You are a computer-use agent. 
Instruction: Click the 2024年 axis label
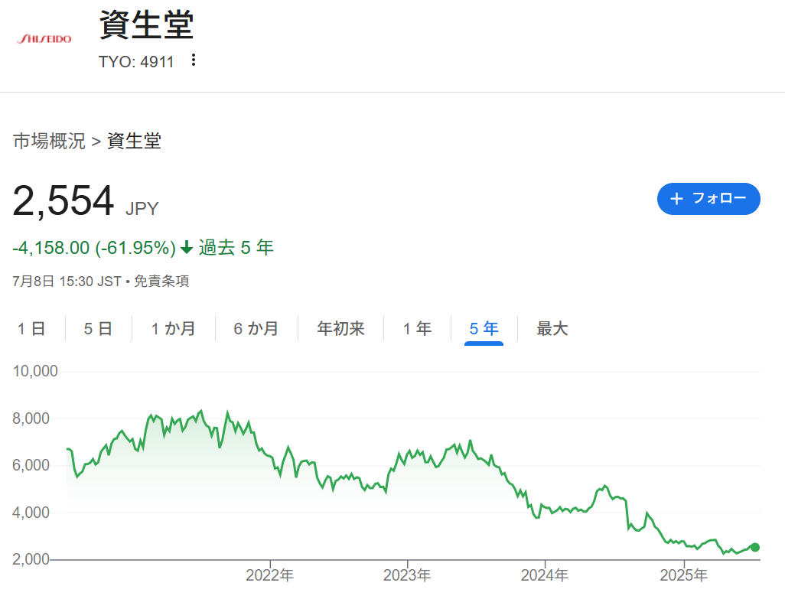pos(545,575)
